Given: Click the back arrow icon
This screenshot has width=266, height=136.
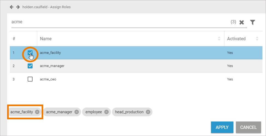Looking at the screenshot, I should 11,7.
